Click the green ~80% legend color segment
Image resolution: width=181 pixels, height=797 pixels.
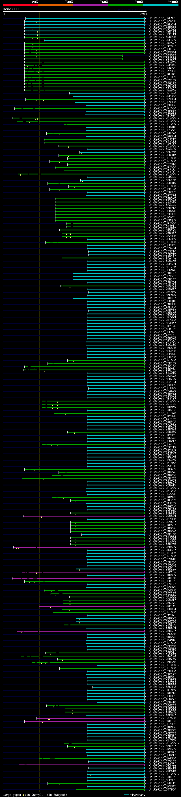[126, 5]
